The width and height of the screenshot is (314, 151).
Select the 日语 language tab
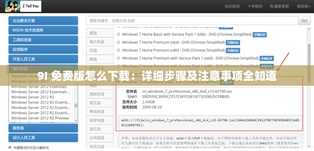click(93, 51)
